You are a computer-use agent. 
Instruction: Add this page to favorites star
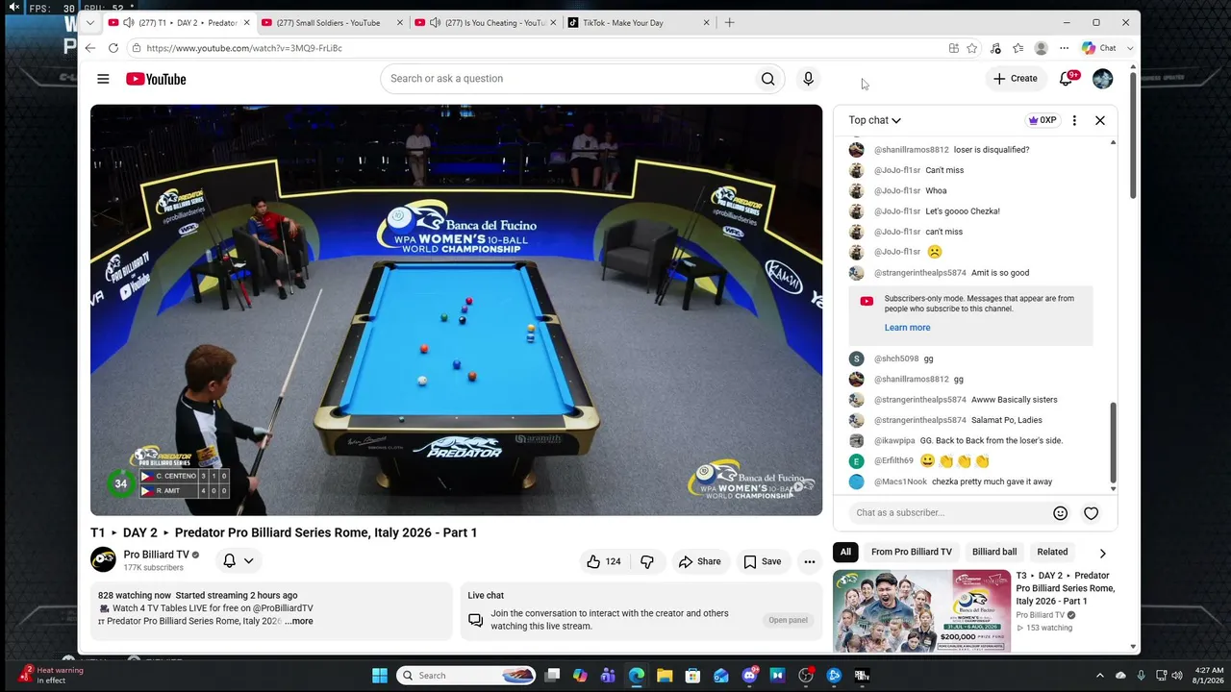[972, 48]
